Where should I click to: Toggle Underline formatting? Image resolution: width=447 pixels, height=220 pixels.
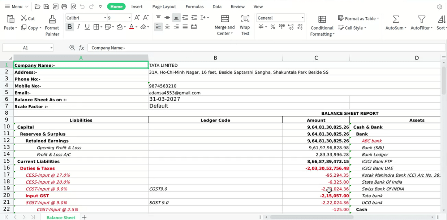point(87,27)
